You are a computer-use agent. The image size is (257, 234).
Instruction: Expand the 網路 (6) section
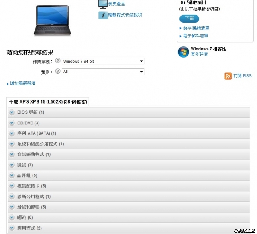coord(128,217)
